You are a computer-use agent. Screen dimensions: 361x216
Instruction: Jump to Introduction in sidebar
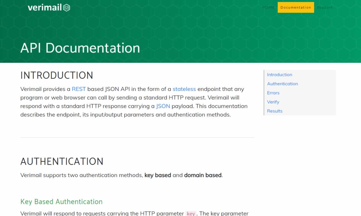(279, 75)
